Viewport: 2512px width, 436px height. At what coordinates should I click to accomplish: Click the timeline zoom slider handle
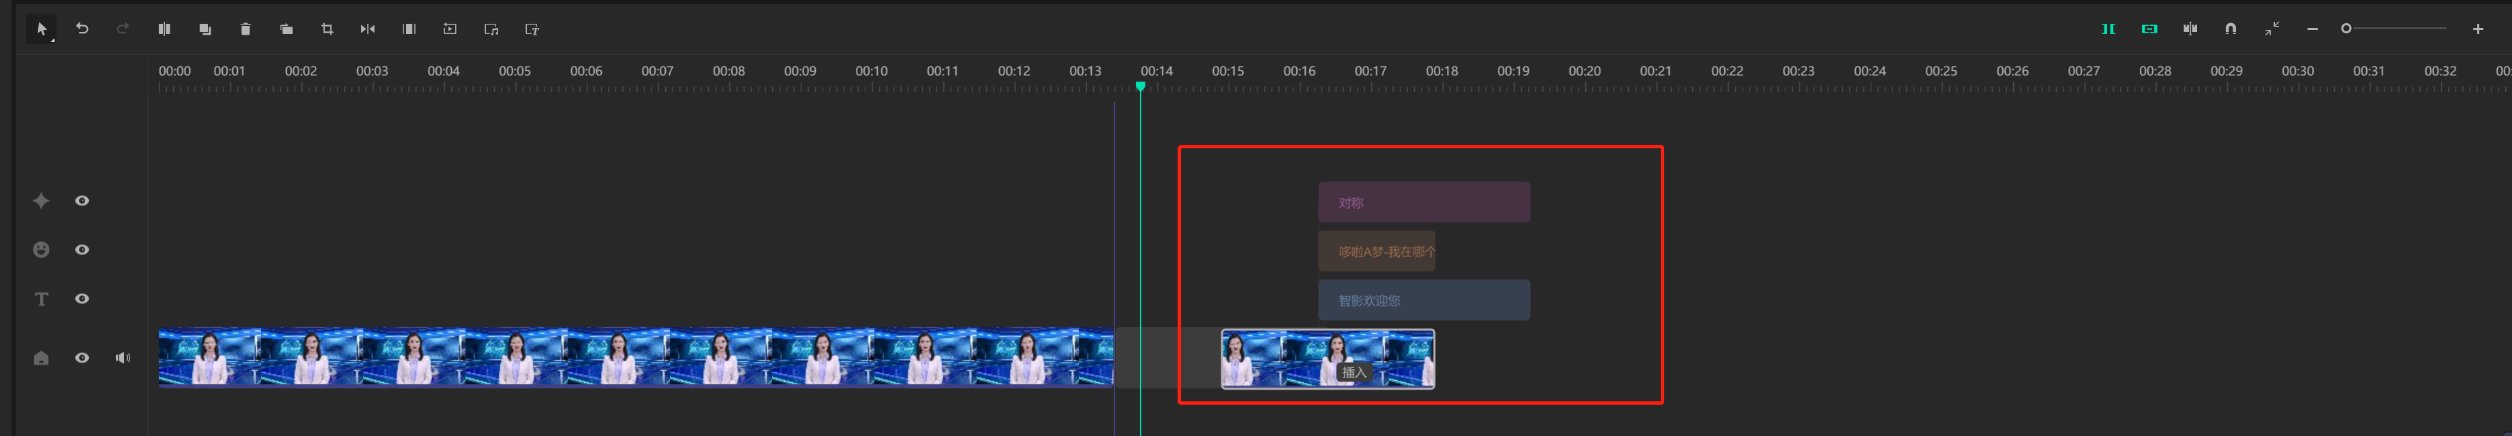pyautogui.click(x=2346, y=29)
